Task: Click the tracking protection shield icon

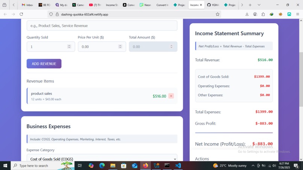Action: (x=51, y=14)
